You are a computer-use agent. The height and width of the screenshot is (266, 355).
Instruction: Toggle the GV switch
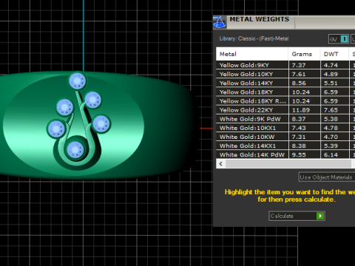click(339, 39)
